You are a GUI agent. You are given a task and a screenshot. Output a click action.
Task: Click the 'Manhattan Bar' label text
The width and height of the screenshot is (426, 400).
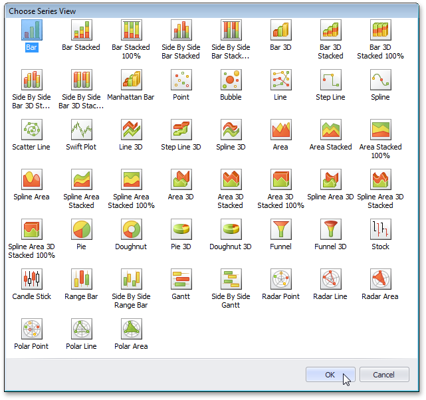coord(131,97)
